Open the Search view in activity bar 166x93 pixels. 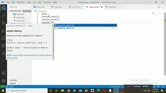[3, 15]
